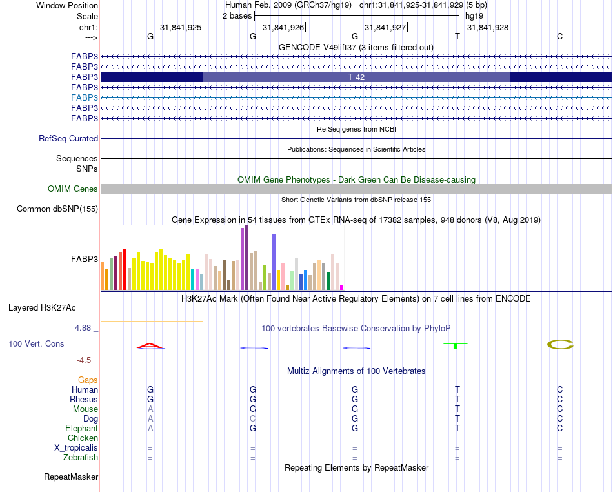Click the olive C in PhyloP conservation logo
613x492 pixels.
560,345
